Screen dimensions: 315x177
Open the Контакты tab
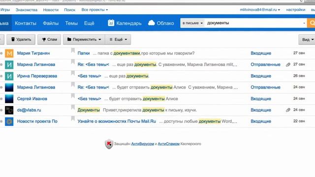(x=26, y=23)
